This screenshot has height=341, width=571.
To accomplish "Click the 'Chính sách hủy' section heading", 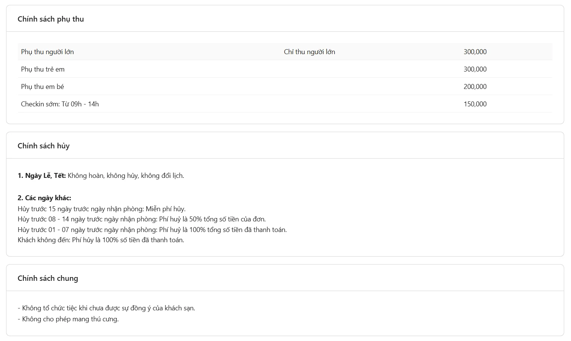I will (44, 146).
